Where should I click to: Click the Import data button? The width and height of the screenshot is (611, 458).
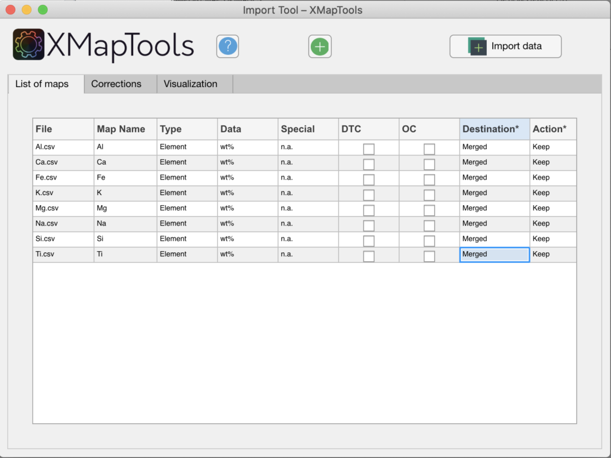tap(505, 47)
